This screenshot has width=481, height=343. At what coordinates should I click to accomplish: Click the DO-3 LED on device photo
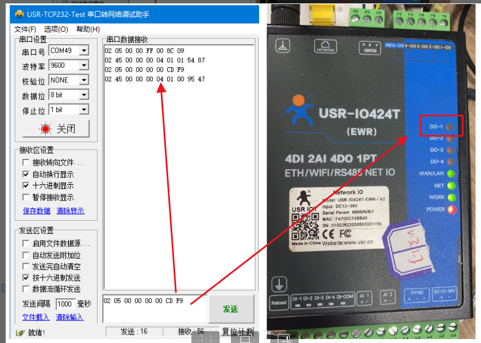(x=451, y=150)
